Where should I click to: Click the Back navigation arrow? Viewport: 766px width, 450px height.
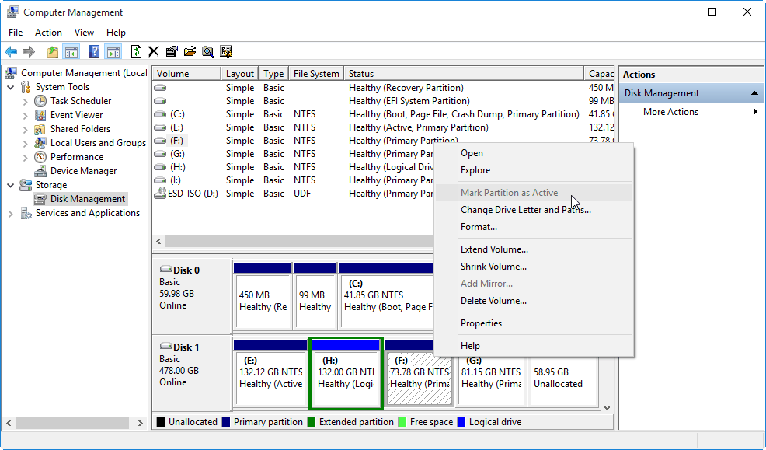(10, 51)
